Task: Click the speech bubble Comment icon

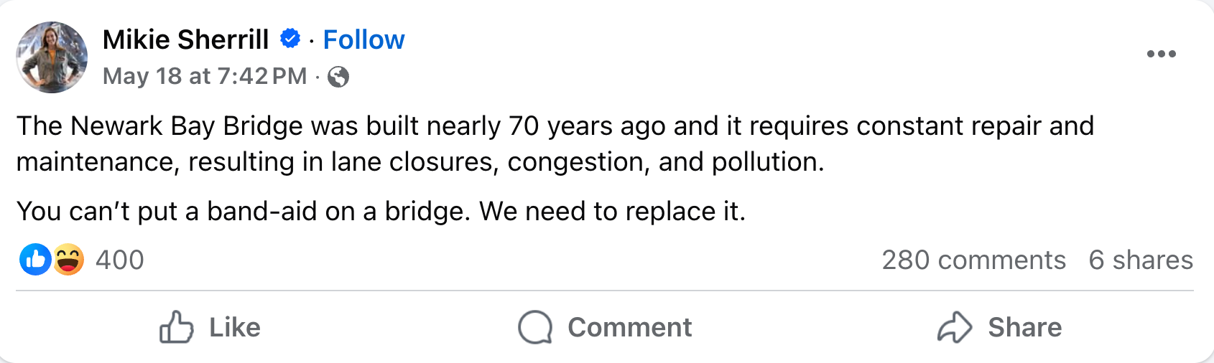Action: [x=535, y=327]
